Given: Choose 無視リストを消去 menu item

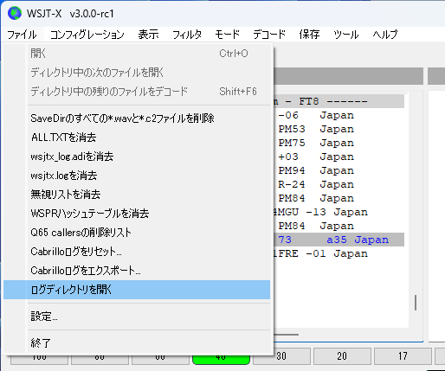Looking at the screenshot, I should pos(137,195).
